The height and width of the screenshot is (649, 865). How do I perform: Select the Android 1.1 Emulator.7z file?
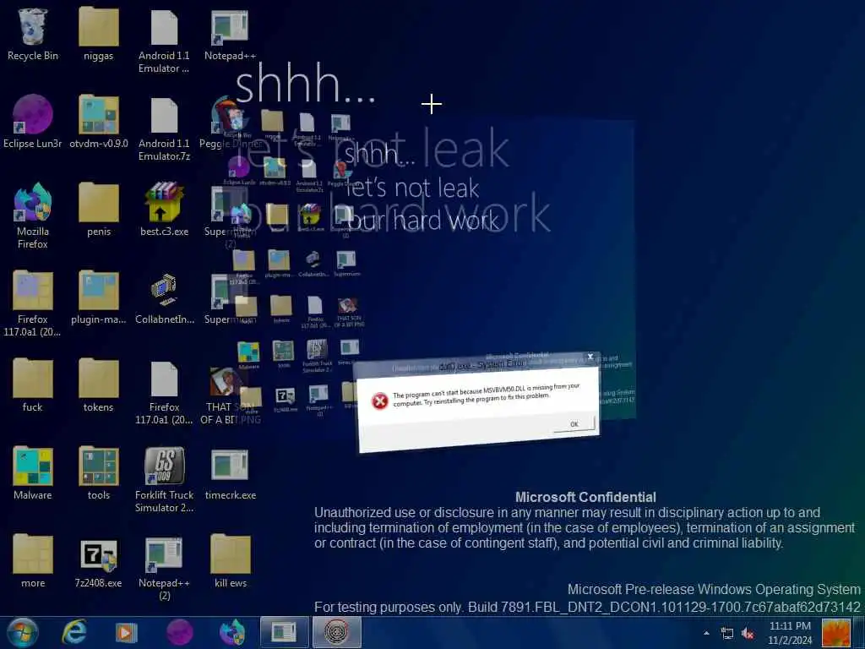pyautogui.click(x=164, y=128)
